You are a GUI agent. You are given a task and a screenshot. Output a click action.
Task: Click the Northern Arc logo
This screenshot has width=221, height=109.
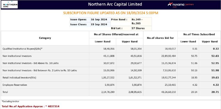(9, 4)
